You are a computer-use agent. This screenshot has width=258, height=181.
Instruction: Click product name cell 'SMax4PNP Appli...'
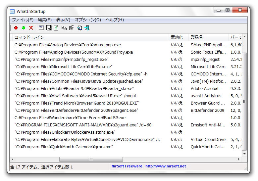[208, 45]
